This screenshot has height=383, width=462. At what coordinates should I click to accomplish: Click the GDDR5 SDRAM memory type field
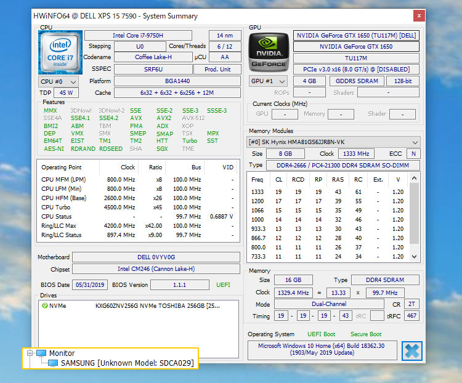(x=357, y=81)
